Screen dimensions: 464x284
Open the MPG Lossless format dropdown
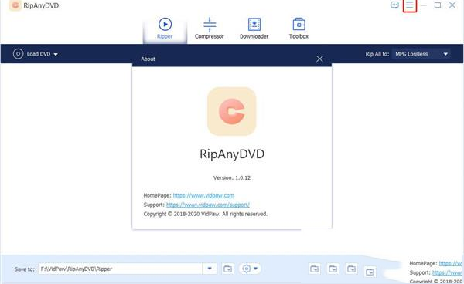[x=421, y=54]
